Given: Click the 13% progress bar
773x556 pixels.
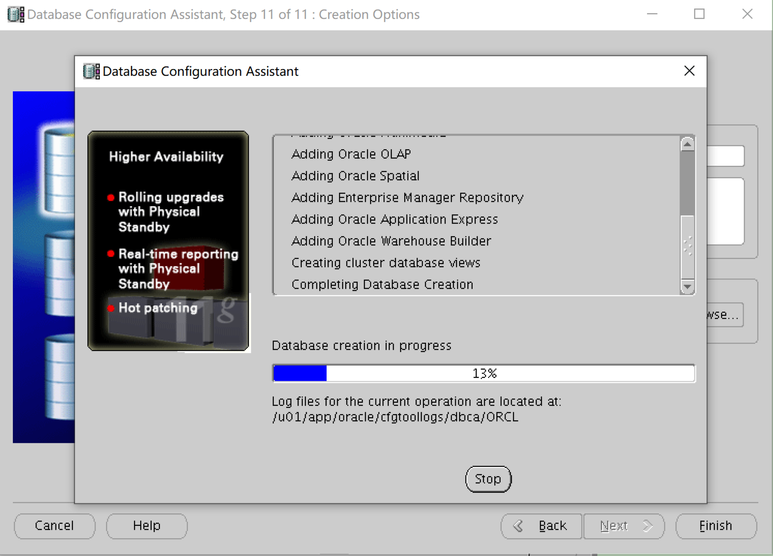Looking at the screenshot, I should pyautogui.click(x=484, y=373).
